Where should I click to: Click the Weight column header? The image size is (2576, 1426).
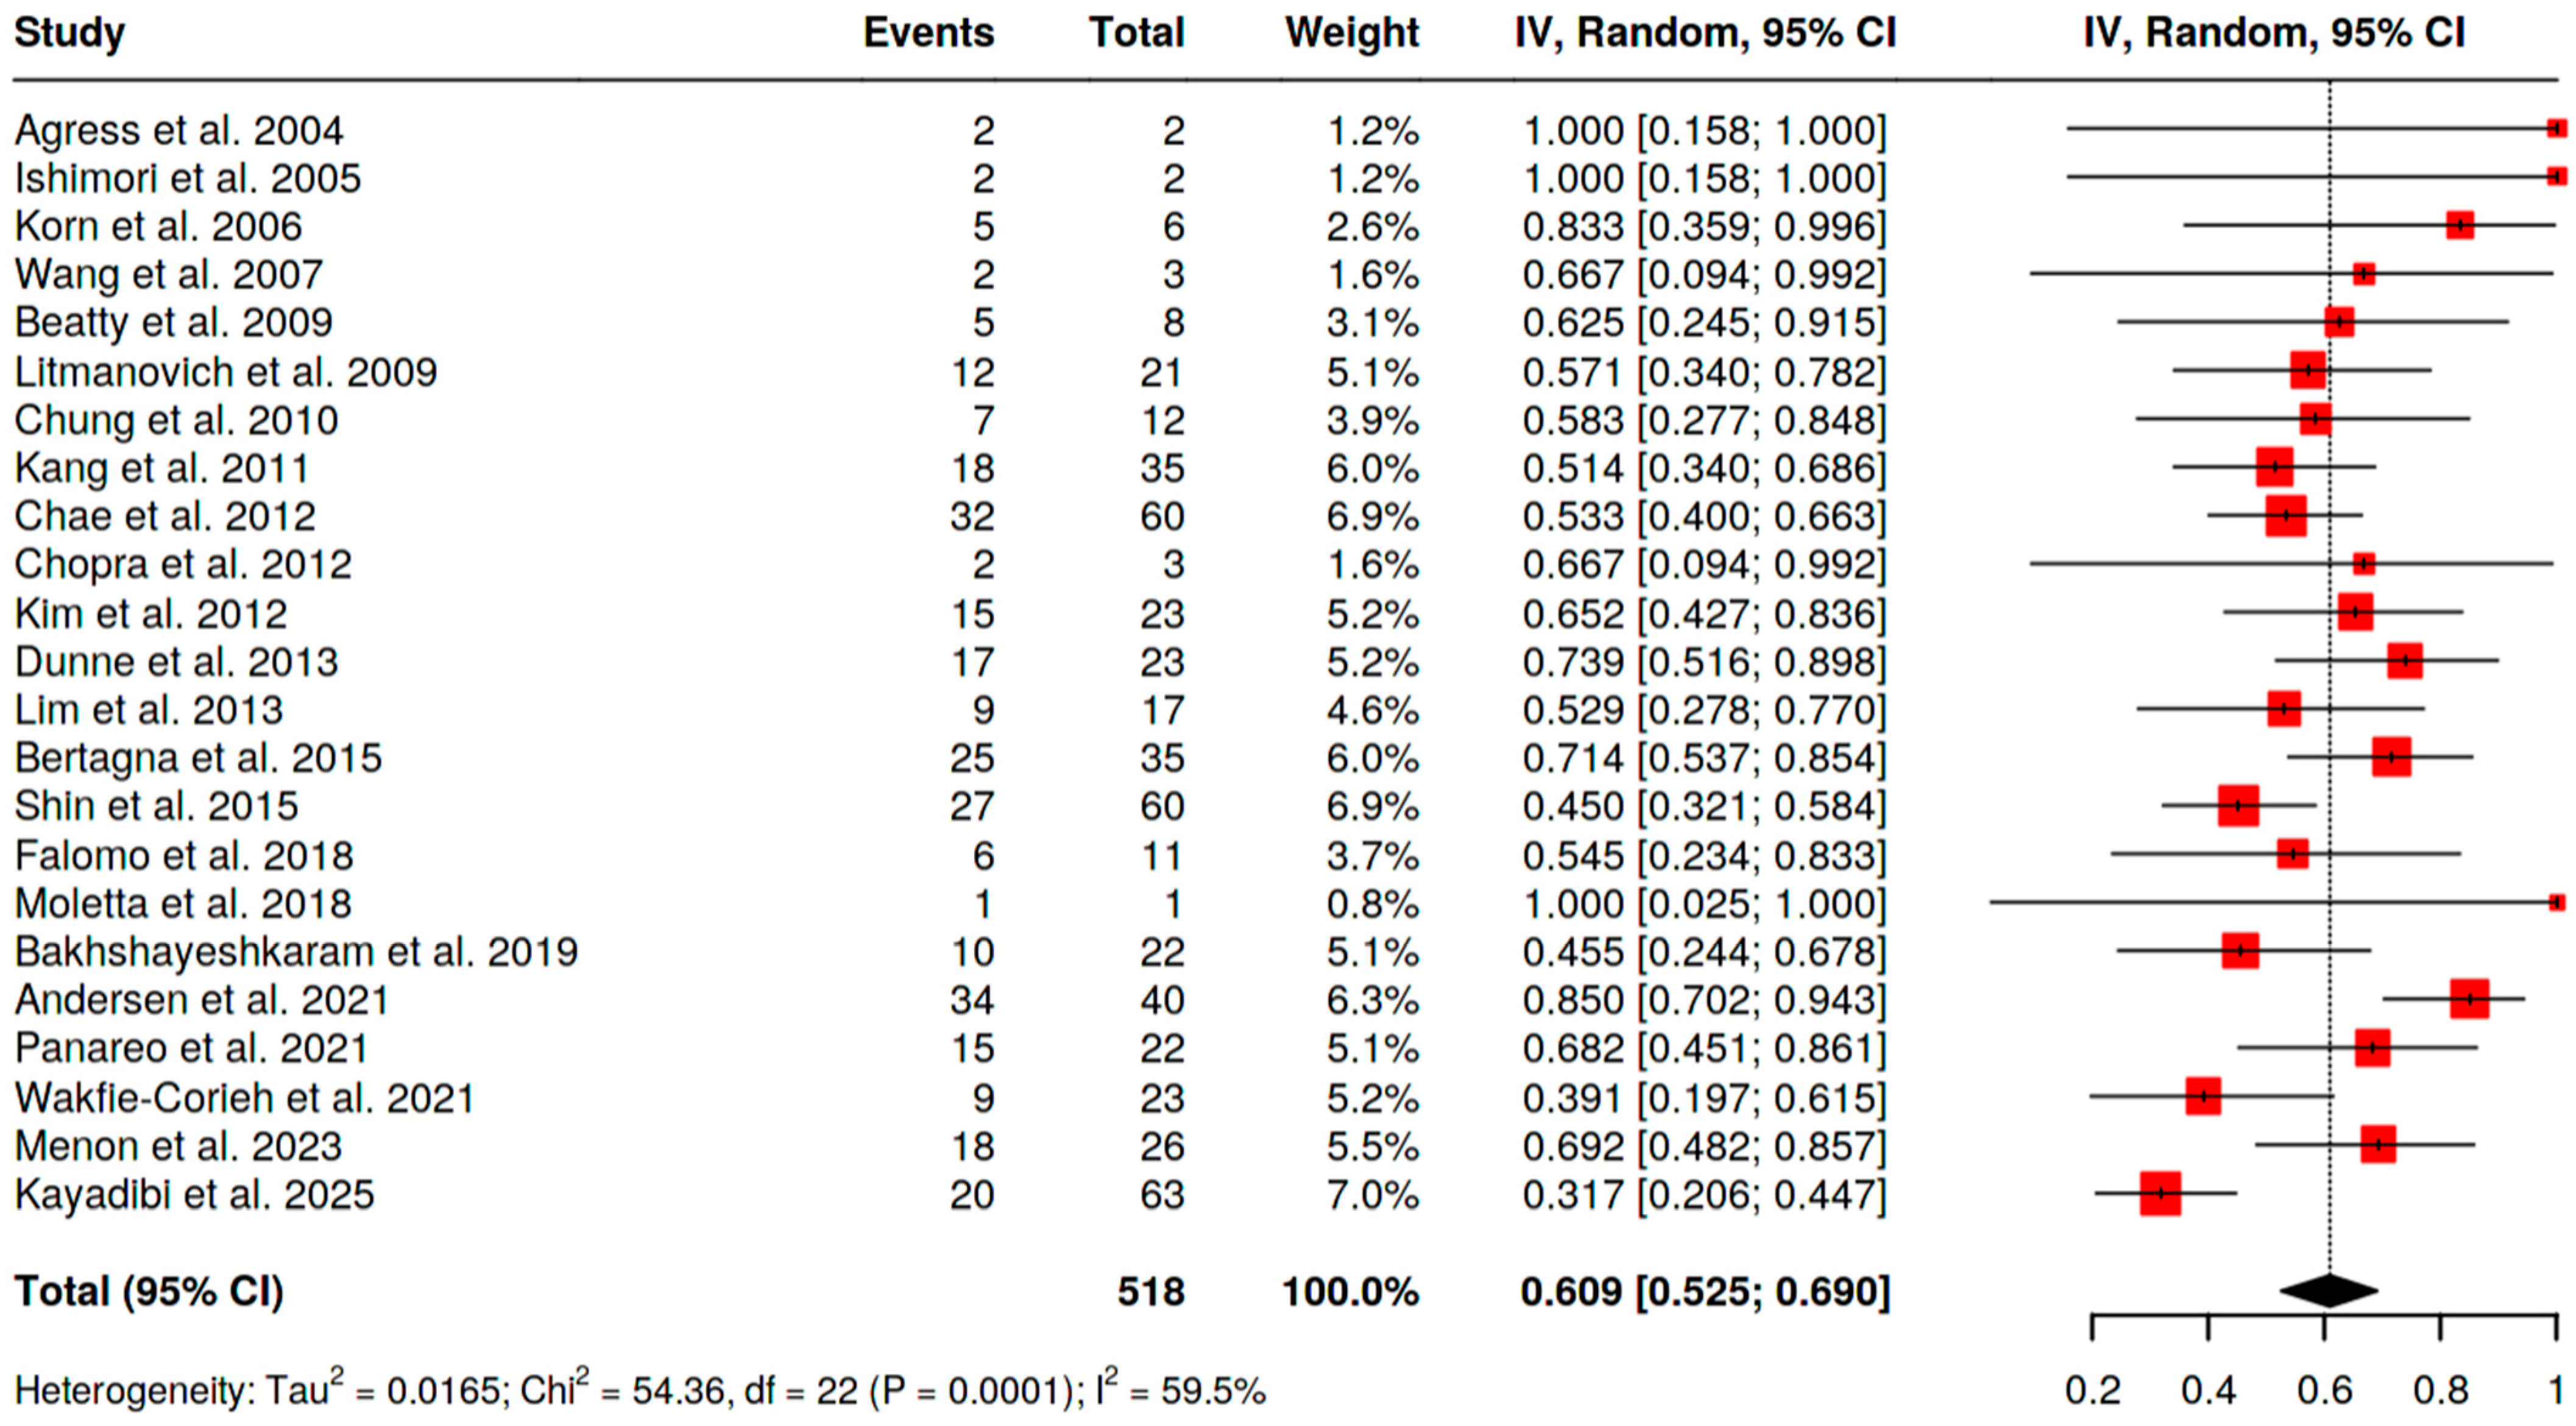click(x=1352, y=33)
